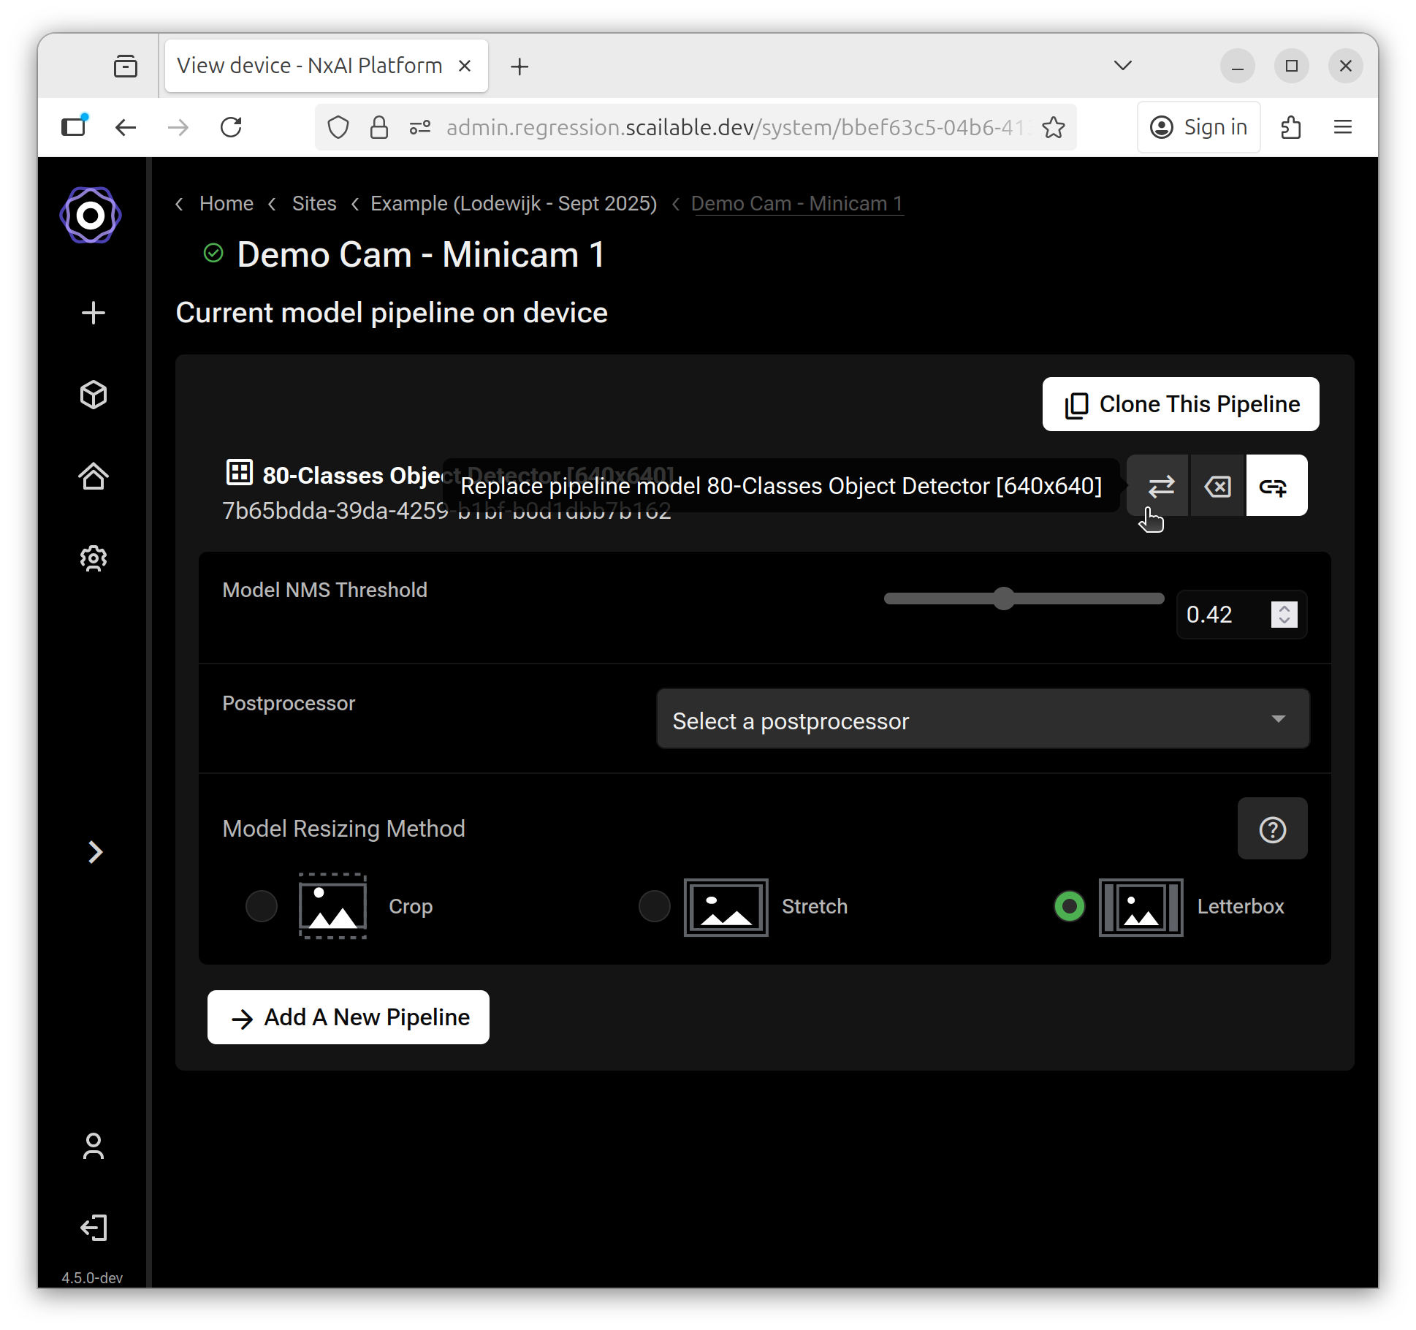The width and height of the screenshot is (1416, 1330).
Task: Open the resizing method help question icon
Action: 1272,829
